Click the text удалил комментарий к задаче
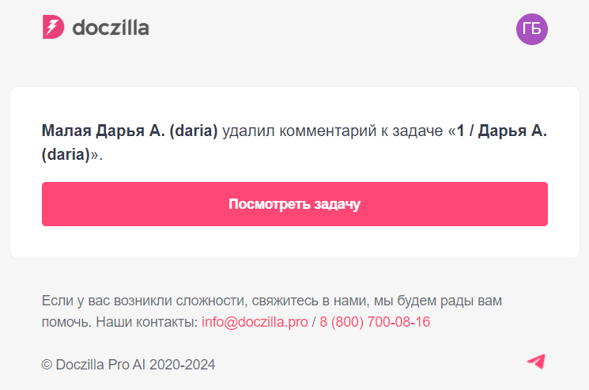The height and width of the screenshot is (390, 589). tap(334, 131)
